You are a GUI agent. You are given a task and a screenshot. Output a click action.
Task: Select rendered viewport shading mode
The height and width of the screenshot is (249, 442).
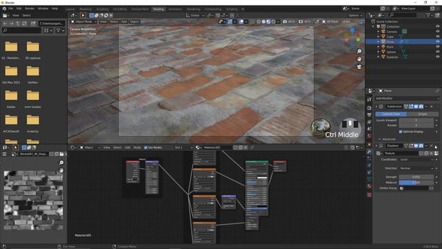[273, 21]
